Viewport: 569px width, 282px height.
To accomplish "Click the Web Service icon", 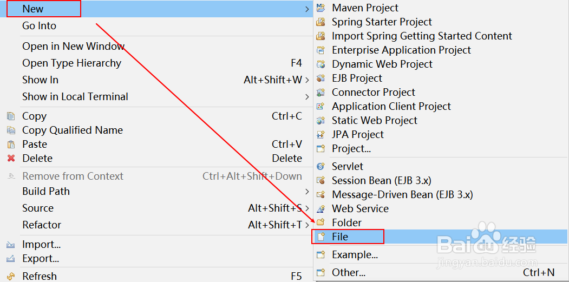I will (x=321, y=209).
